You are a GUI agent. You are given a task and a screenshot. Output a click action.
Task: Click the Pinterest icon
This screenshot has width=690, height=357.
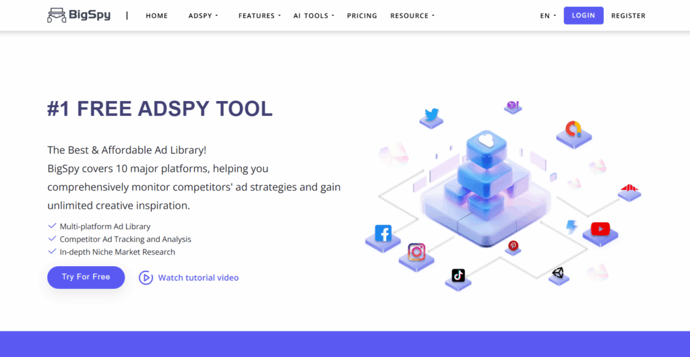click(x=513, y=246)
